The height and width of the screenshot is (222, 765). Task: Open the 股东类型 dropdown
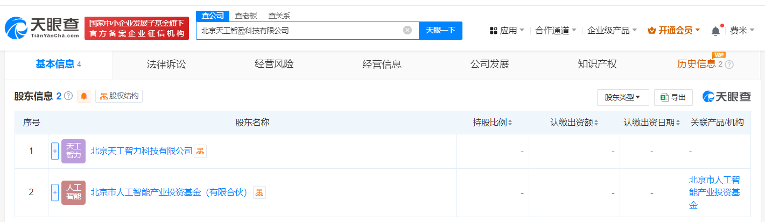pyautogui.click(x=622, y=97)
